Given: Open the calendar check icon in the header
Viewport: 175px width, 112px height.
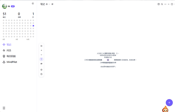Looking at the screenshot, I should tap(159, 4).
